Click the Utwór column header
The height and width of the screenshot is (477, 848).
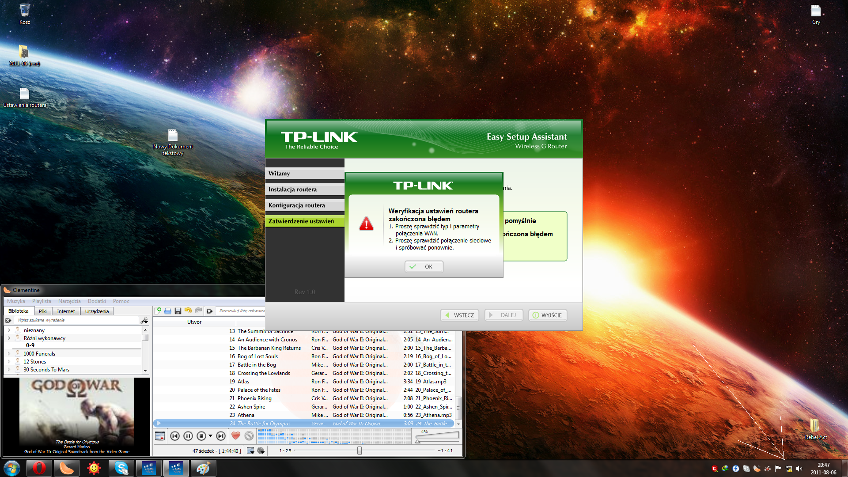pyautogui.click(x=194, y=322)
